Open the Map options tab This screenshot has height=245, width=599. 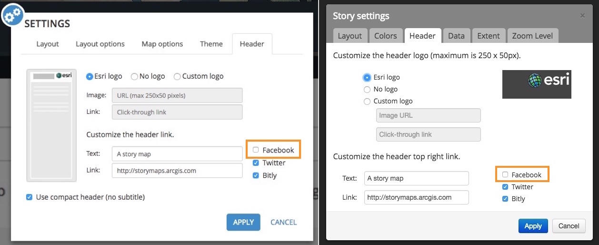[162, 44]
